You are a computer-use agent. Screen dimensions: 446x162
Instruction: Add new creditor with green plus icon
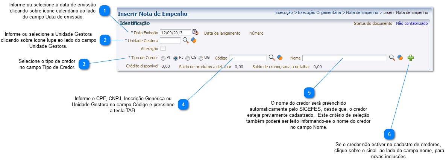click(410, 58)
